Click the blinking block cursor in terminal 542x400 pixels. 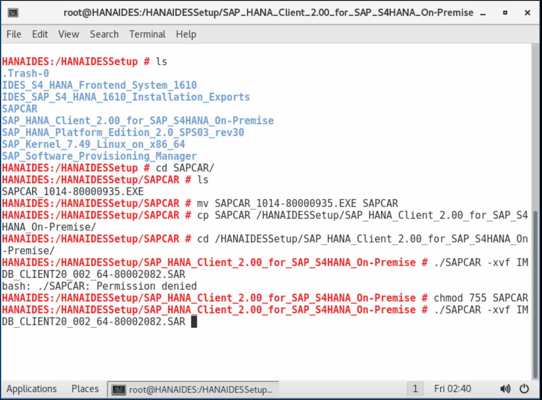pyautogui.click(x=194, y=321)
